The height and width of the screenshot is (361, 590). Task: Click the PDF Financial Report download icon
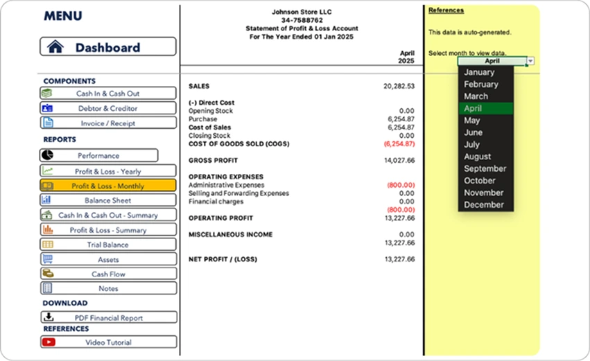47,318
